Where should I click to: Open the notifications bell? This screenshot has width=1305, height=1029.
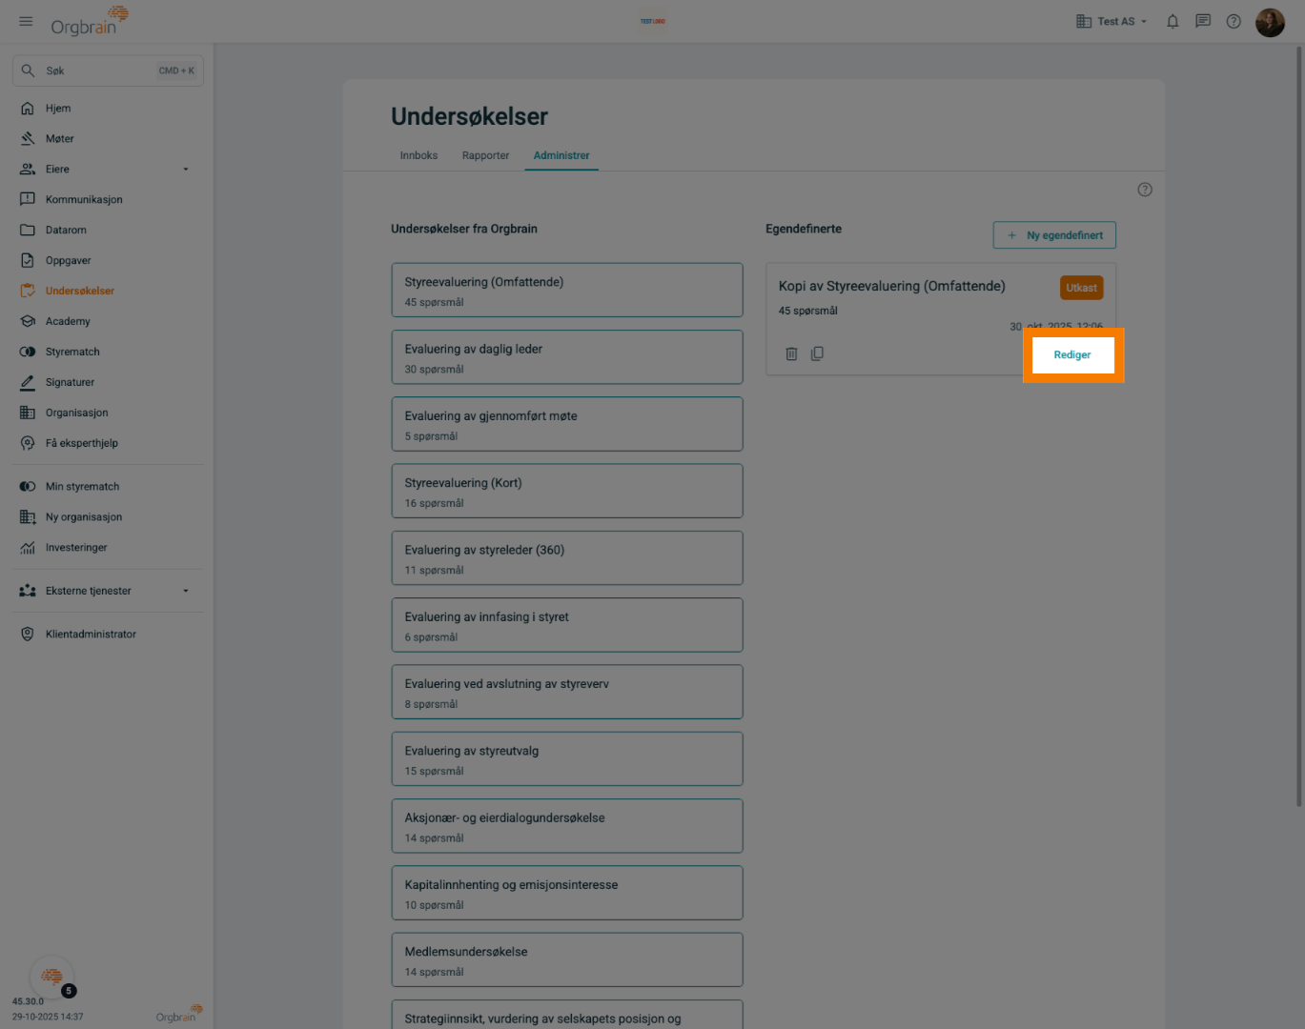[x=1172, y=21]
